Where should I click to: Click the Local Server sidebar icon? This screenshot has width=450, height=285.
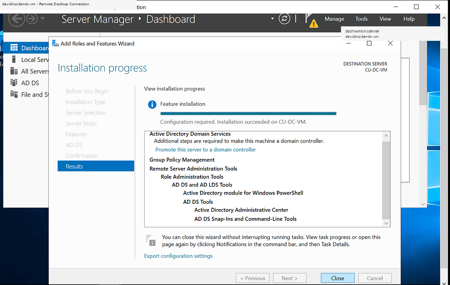coord(14,59)
